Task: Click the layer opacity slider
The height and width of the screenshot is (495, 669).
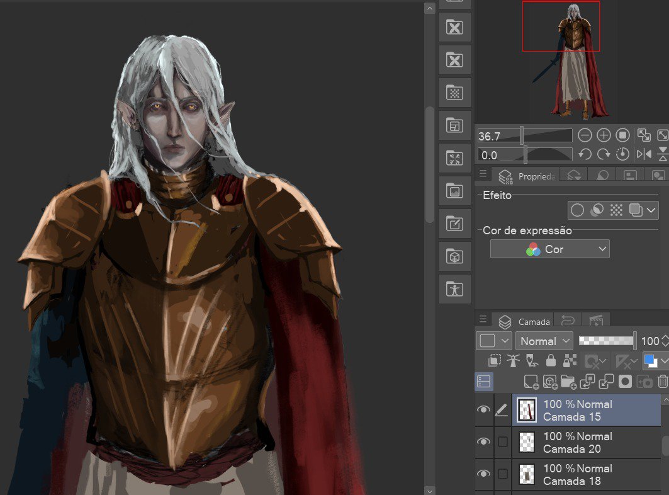Action: pos(607,341)
